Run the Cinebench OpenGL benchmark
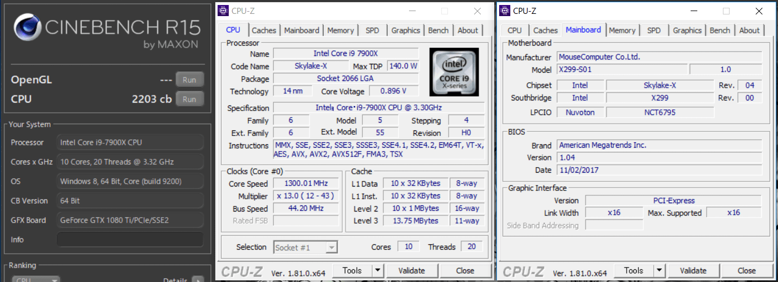This screenshot has width=778, height=282. tap(189, 79)
